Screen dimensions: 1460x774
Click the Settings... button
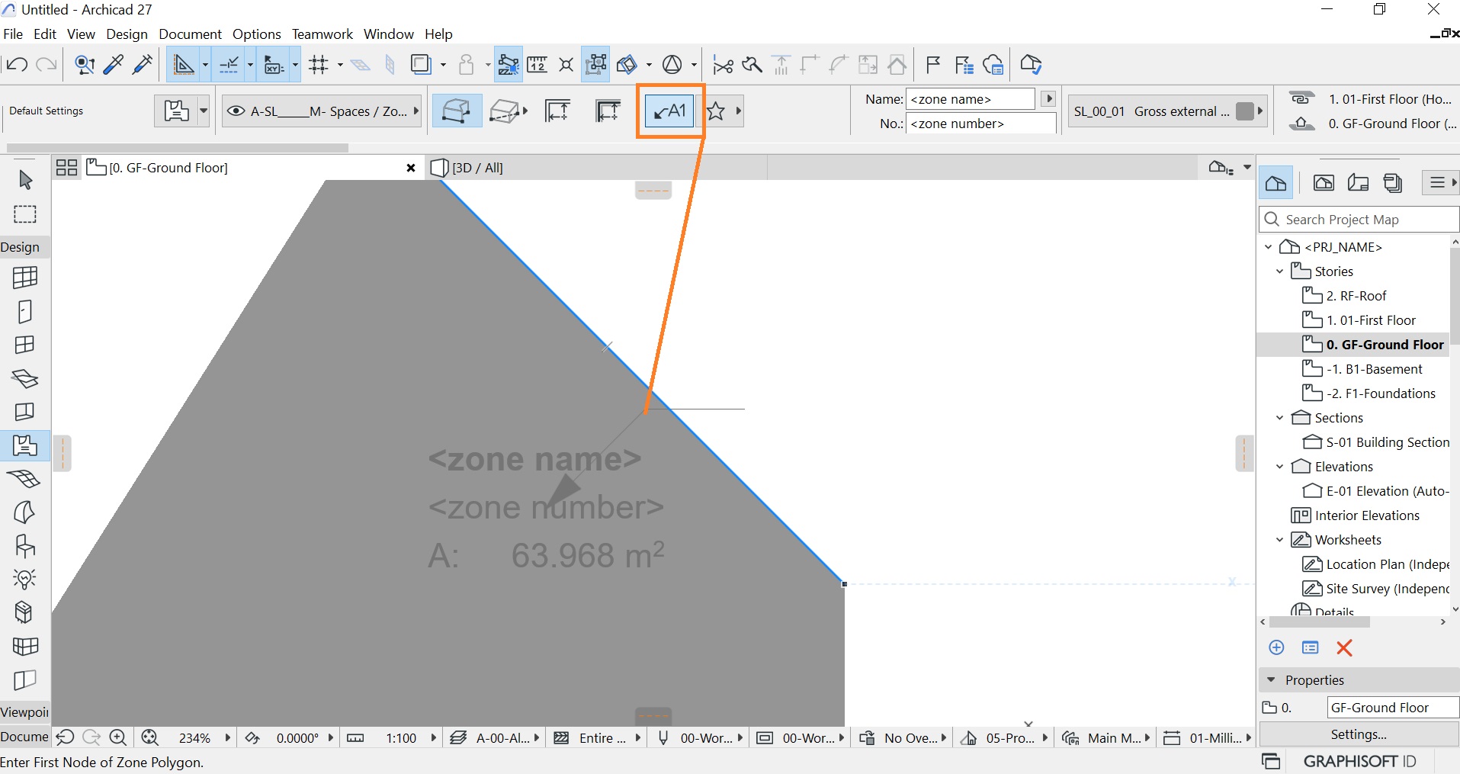tap(1359, 734)
